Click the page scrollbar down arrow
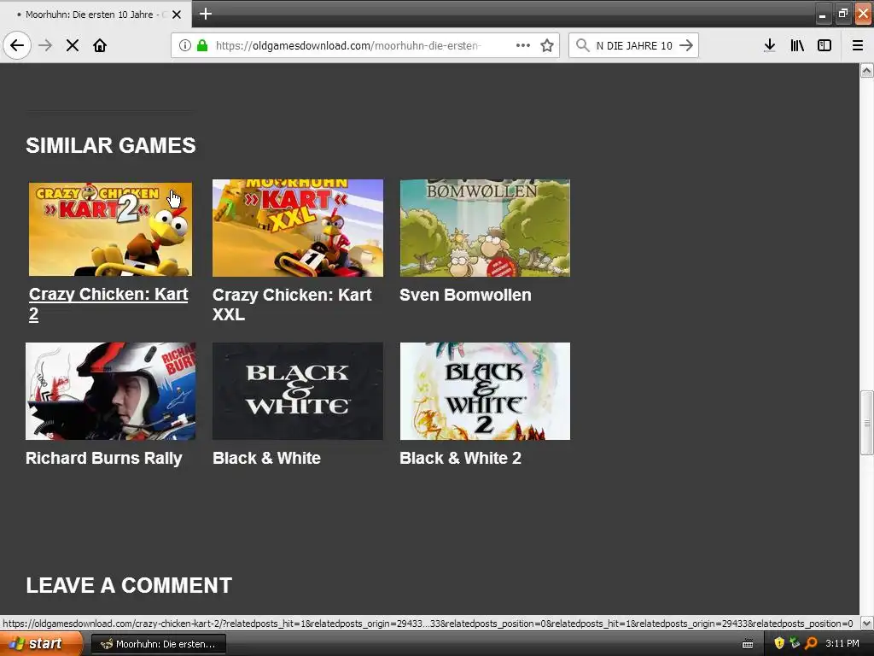Image resolution: width=874 pixels, height=656 pixels. (867, 623)
